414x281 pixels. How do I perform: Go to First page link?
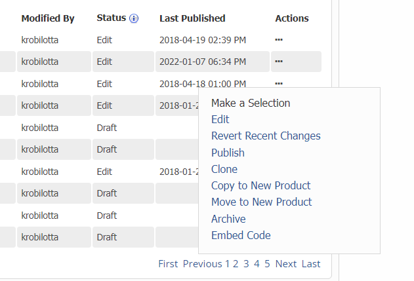168,264
